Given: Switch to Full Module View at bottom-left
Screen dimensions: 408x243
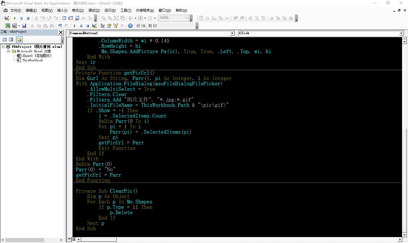Looking at the screenshot, I should pyautogui.click(x=74, y=239).
